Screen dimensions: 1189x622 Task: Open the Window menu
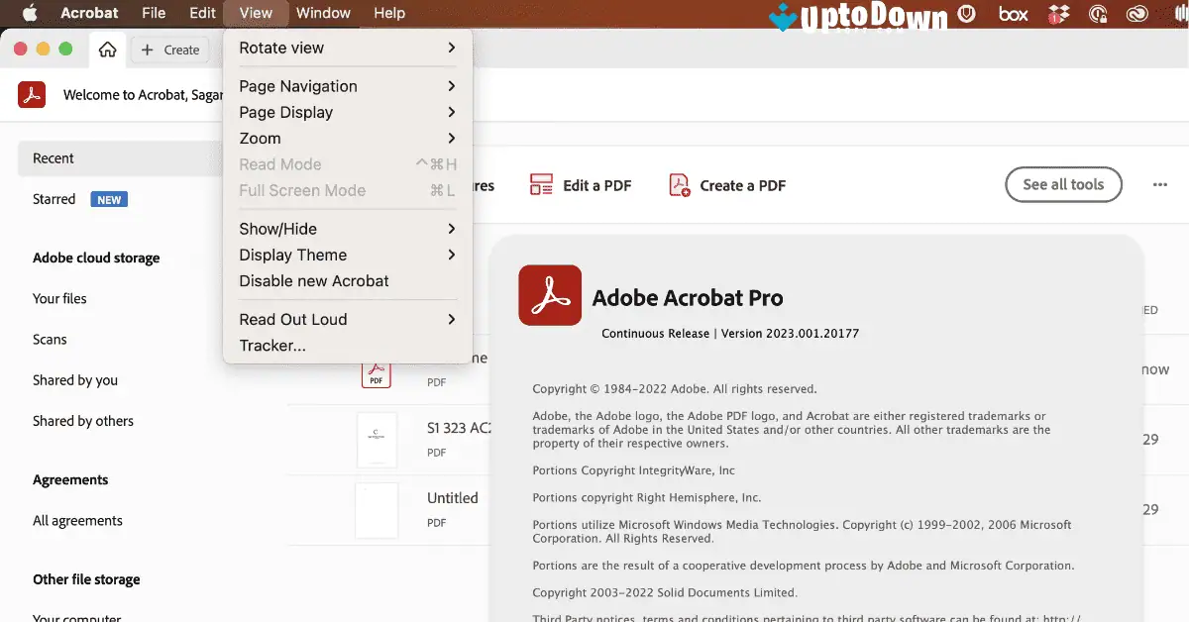323,13
